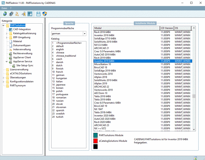Click the module list scrollbar thumb
The image size is (205, 160).
pyautogui.click(x=194, y=96)
